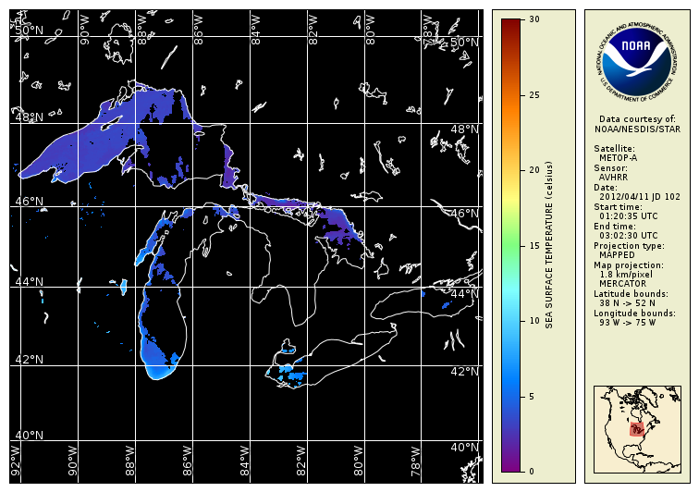Click the North America inset locator map
699x492 pixels.
coord(637,429)
